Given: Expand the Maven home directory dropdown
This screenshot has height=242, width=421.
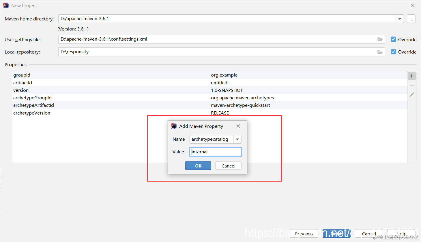Looking at the screenshot, I should 400,19.
